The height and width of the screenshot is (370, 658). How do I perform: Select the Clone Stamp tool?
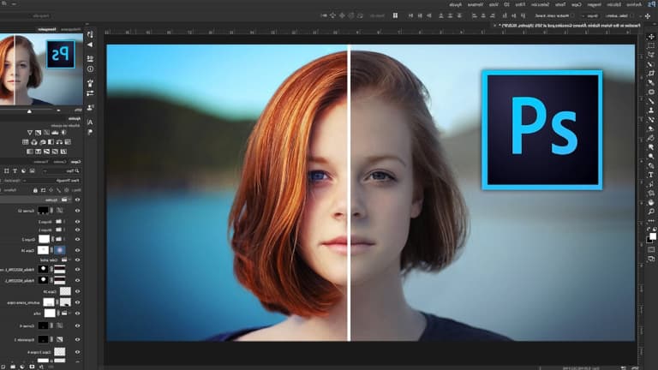651,110
